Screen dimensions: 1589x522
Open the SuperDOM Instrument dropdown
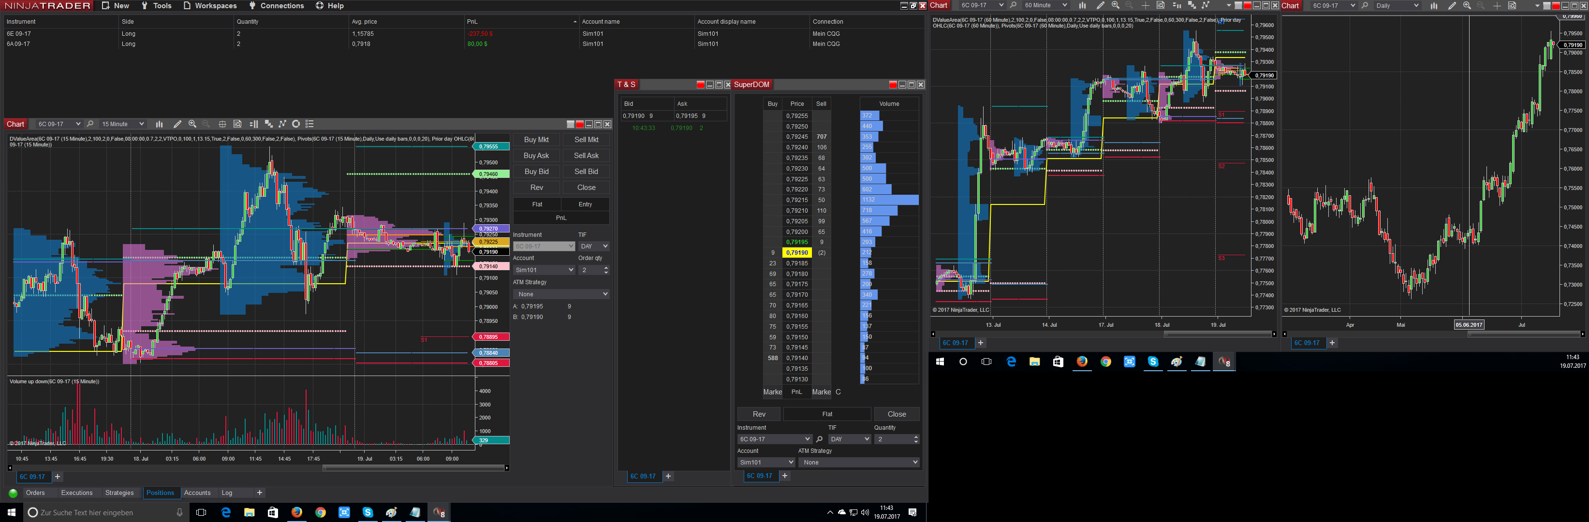coord(774,439)
